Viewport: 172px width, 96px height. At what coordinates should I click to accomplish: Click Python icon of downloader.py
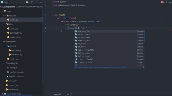pyautogui.click(x=8, y=33)
